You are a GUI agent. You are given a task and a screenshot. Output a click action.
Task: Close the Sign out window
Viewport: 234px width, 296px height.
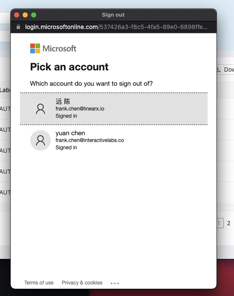click(x=17, y=15)
